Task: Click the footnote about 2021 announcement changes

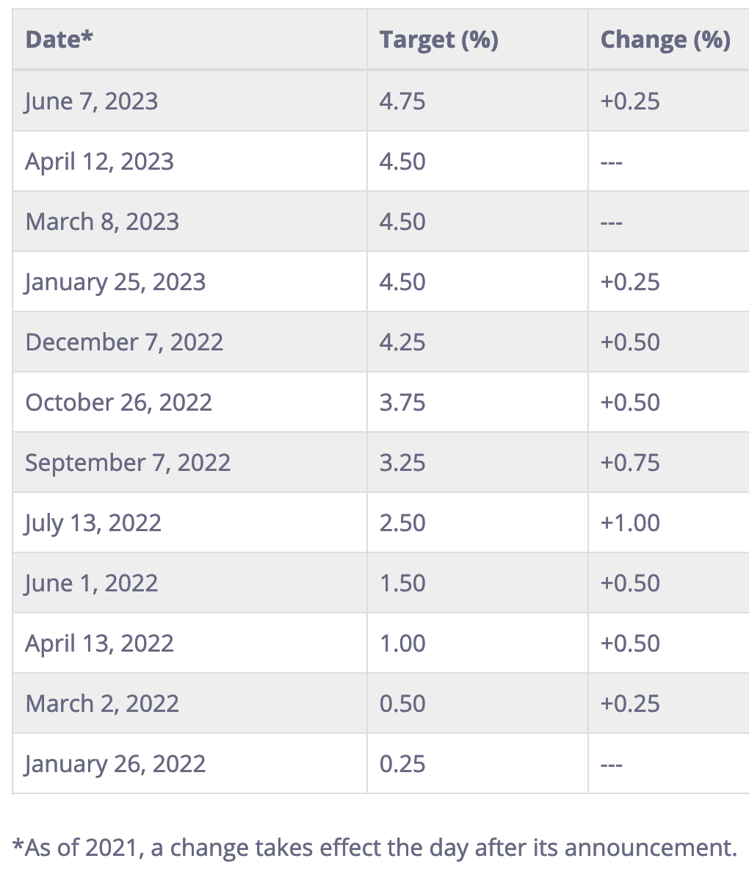Action: [x=374, y=848]
